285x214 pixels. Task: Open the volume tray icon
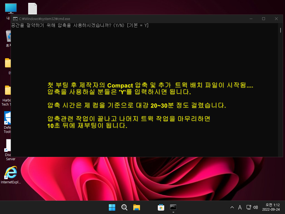click(x=255, y=207)
